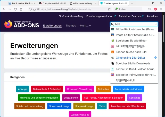Open the Themes navigation item
The height and width of the screenshot is (117, 165).
(x=71, y=26)
